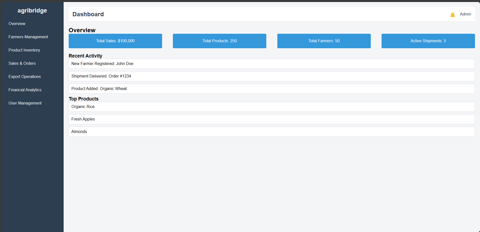Open 'Shipment Delivered: Order #1234' activity
The image size is (480, 232).
(x=272, y=76)
